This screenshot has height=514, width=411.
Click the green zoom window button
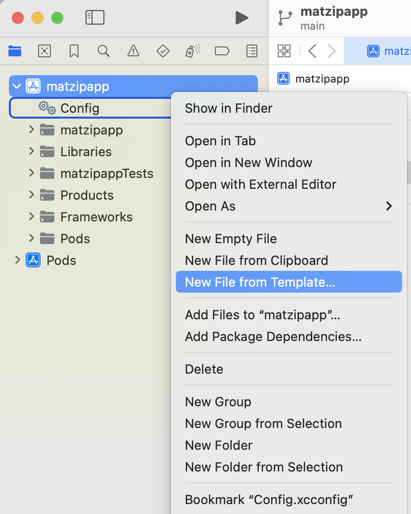(57, 18)
